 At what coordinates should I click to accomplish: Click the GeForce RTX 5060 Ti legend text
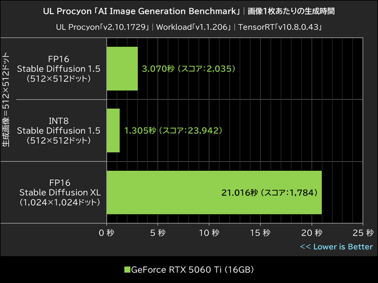point(194,270)
